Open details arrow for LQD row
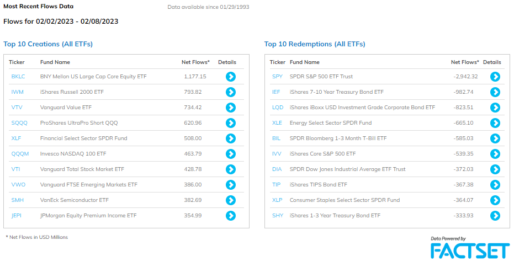 click(x=495, y=108)
